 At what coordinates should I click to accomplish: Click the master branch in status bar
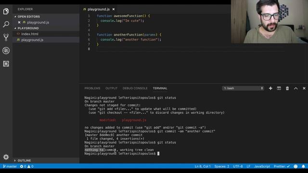pyautogui.click(x=10, y=166)
